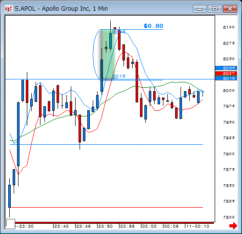Image resolution: width=242 pixels, height=234 pixels.
Task: Click the 7875 price axis label
Action: click(229, 170)
